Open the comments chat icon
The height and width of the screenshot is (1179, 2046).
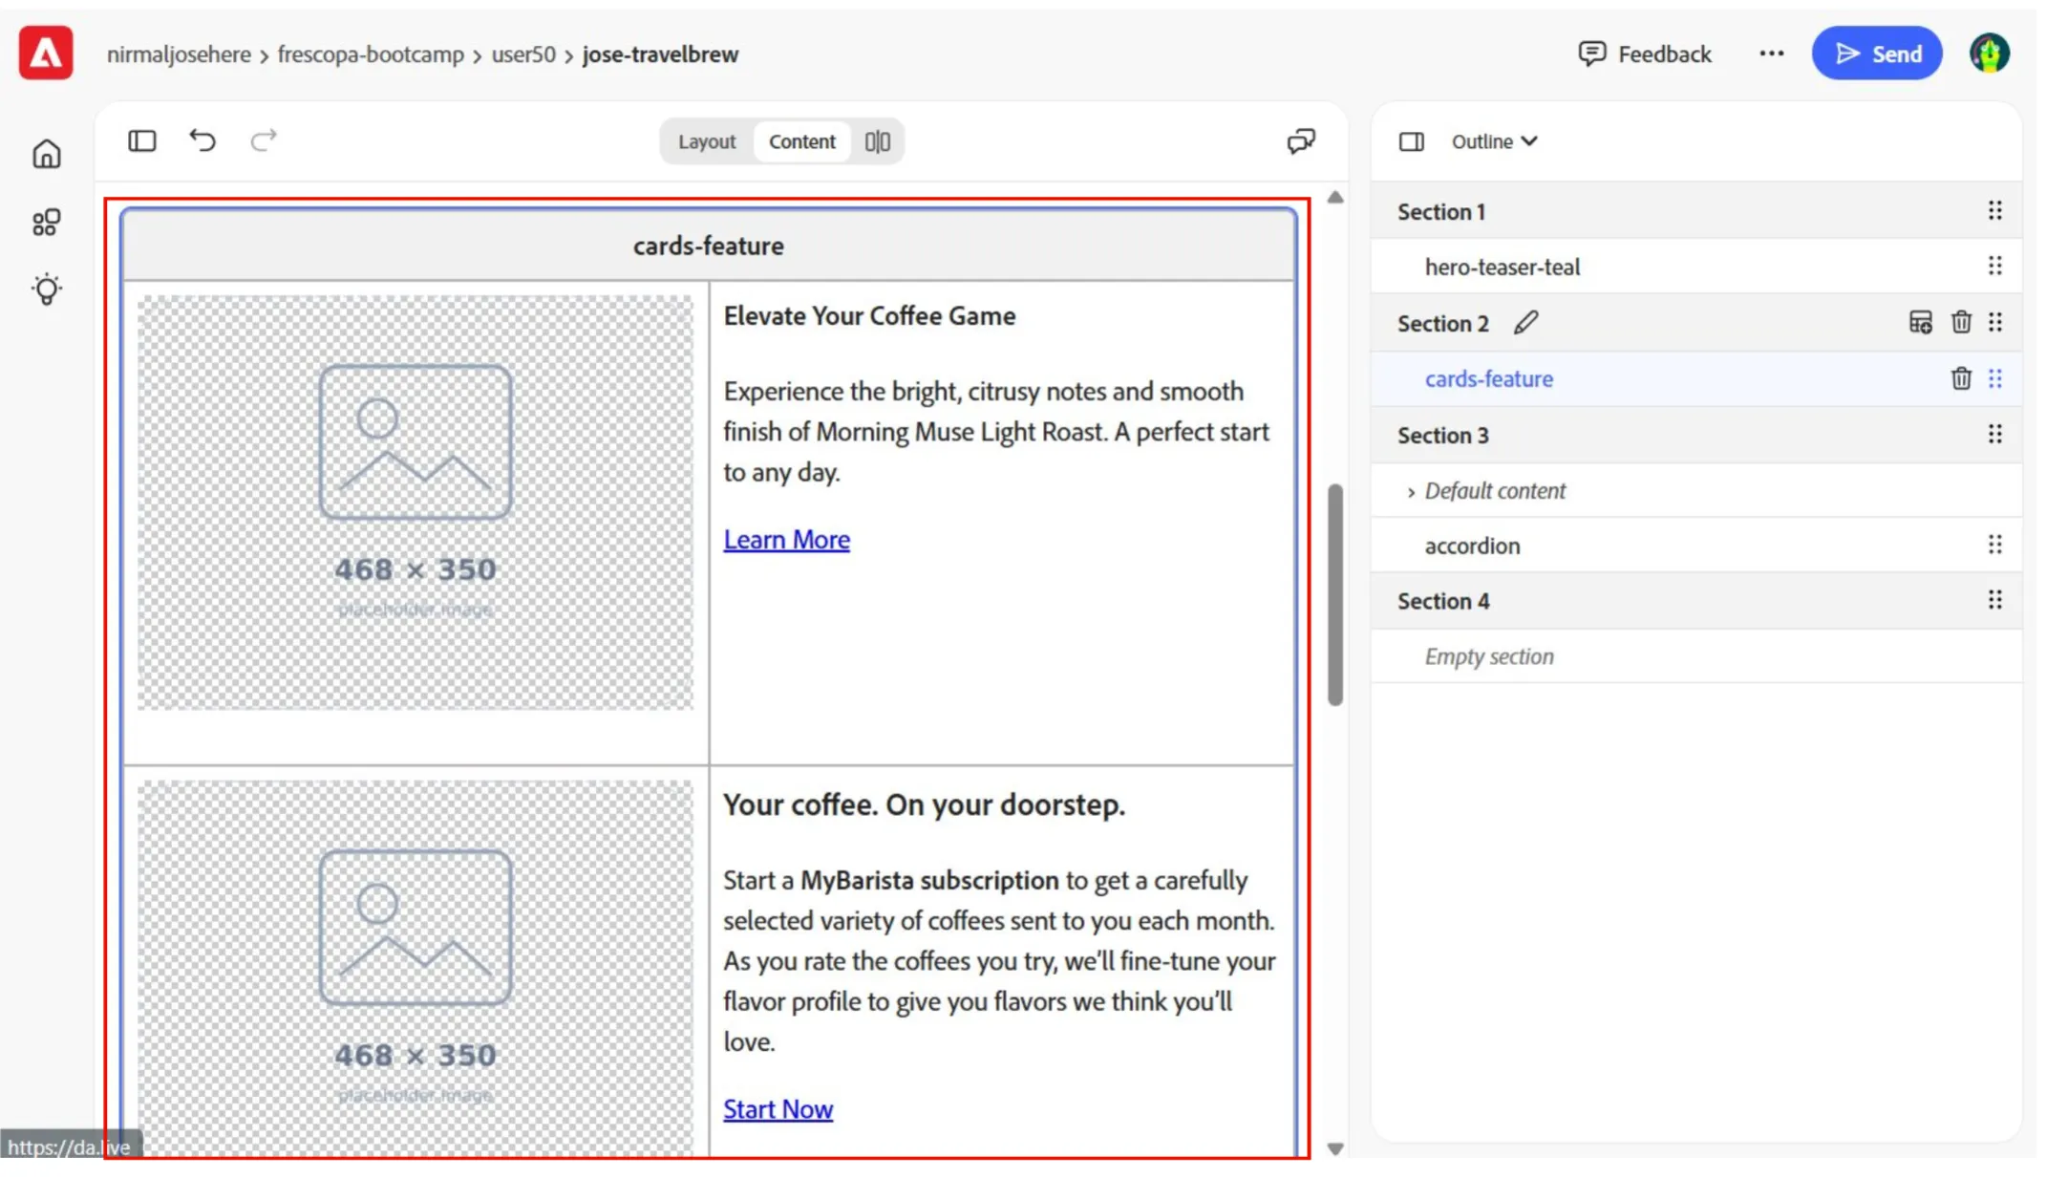coord(1301,141)
